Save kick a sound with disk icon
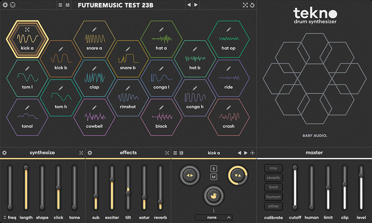 [x=182, y=153]
